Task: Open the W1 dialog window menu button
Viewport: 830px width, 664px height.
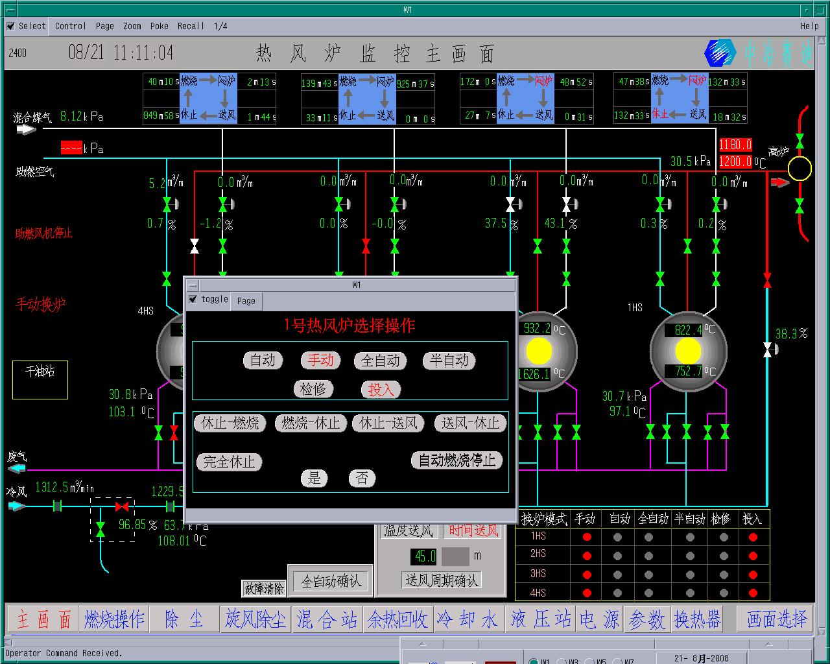Action: point(193,285)
